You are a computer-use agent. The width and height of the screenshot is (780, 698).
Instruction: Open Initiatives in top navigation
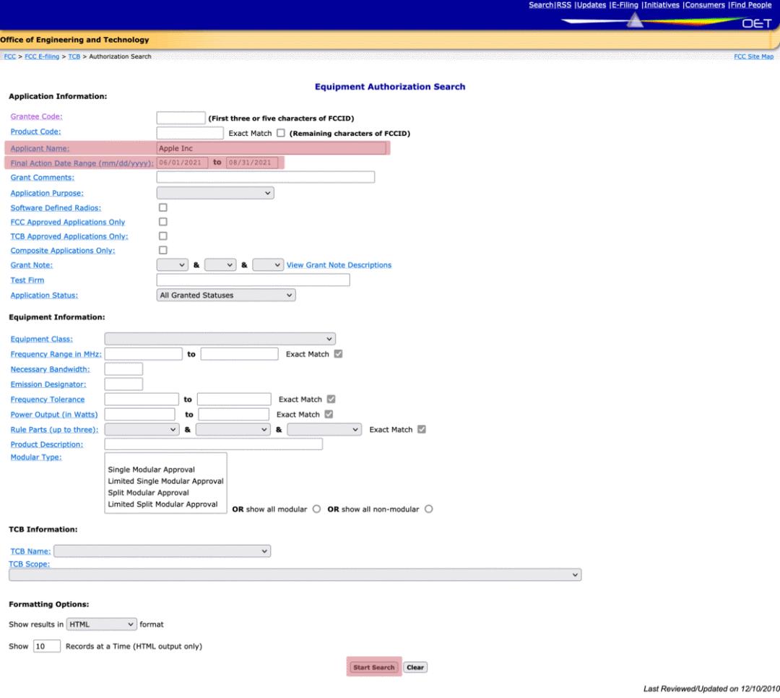pyautogui.click(x=662, y=5)
